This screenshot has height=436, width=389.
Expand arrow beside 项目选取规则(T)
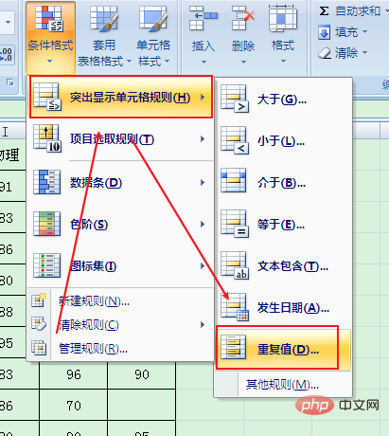[203, 139]
